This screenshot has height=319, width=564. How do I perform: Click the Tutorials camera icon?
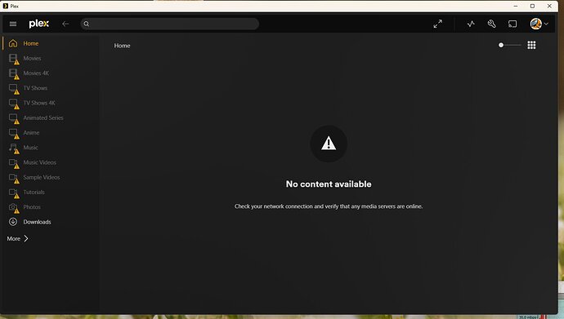[x=13, y=193]
